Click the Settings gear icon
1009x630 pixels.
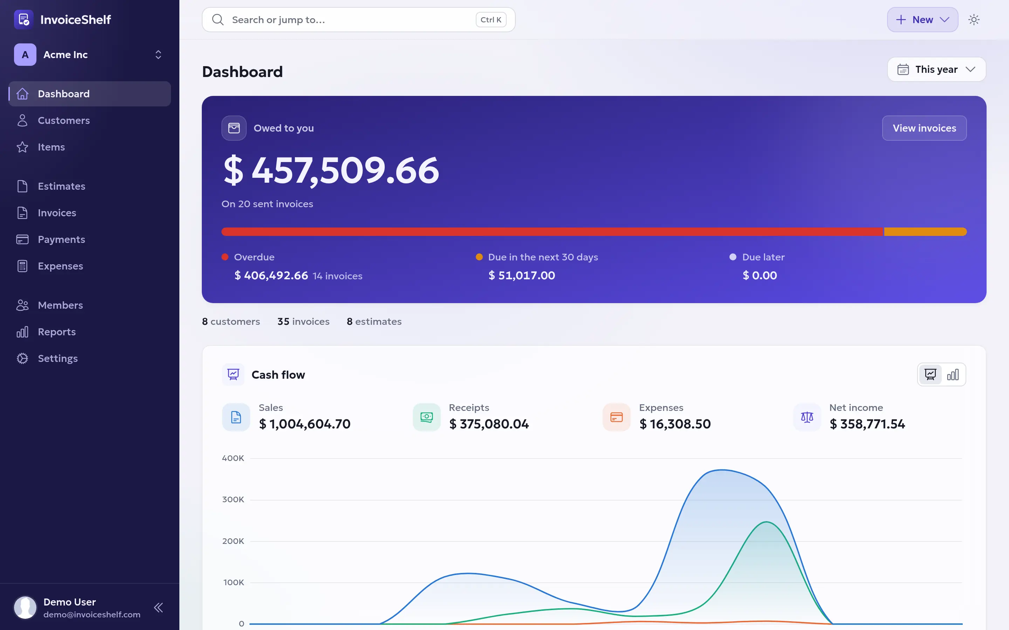22,359
